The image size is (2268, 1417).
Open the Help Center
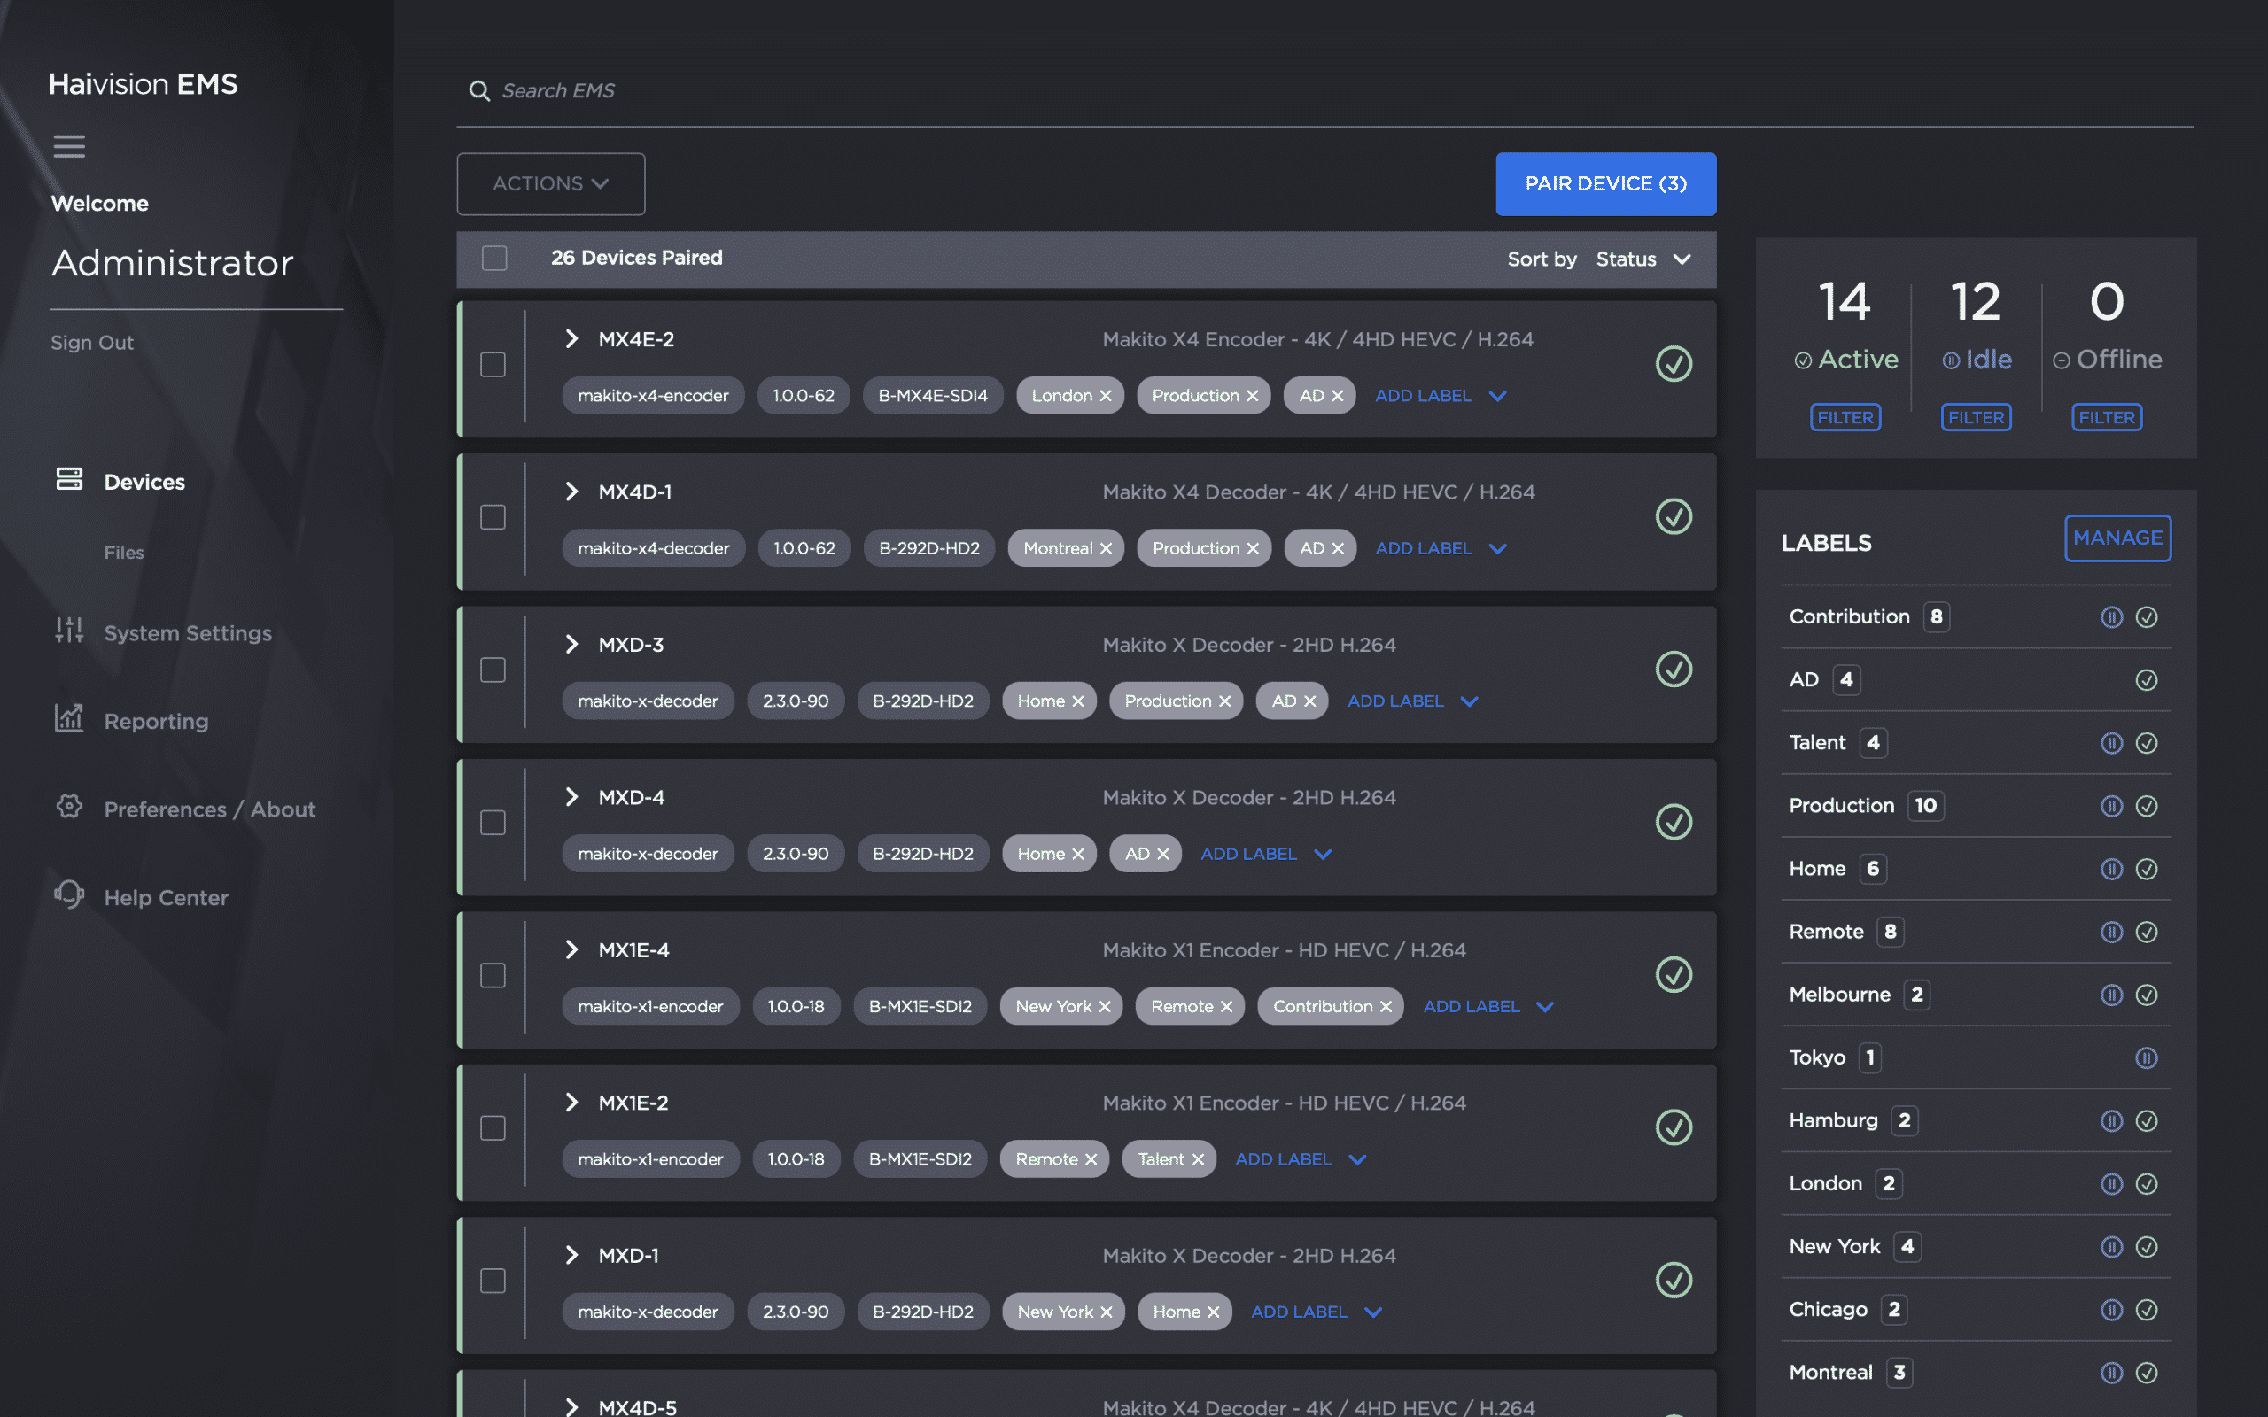pos(166,898)
